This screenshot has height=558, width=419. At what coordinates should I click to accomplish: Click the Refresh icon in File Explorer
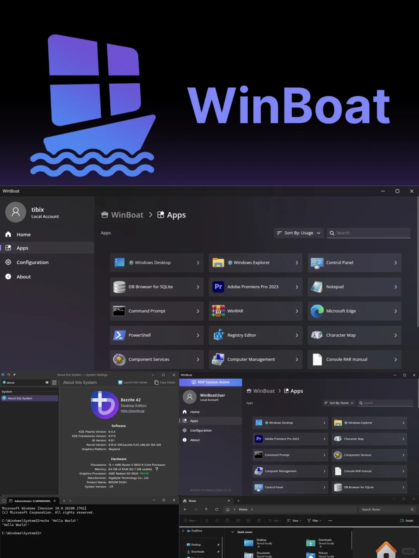(x=217, y=509)
